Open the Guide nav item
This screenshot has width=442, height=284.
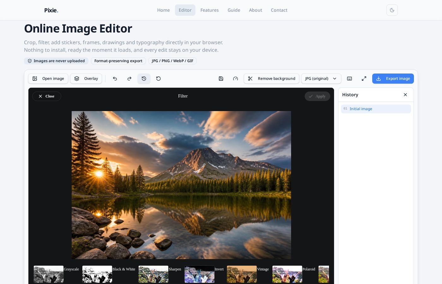(234, 10)
